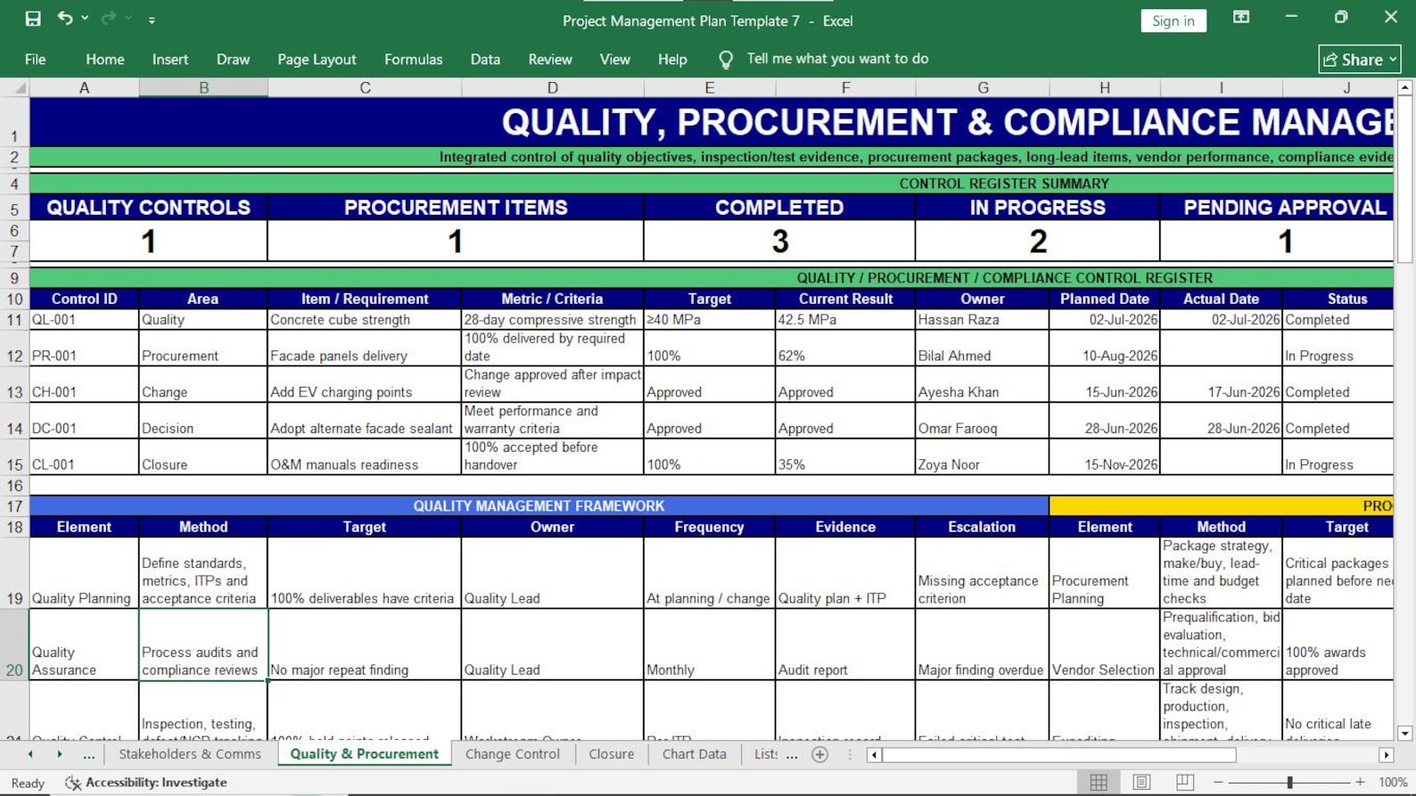The width and height of the screenshot is (1416, 796).
Task: Click the 100% zoom level
Action: click(1393, 782)
